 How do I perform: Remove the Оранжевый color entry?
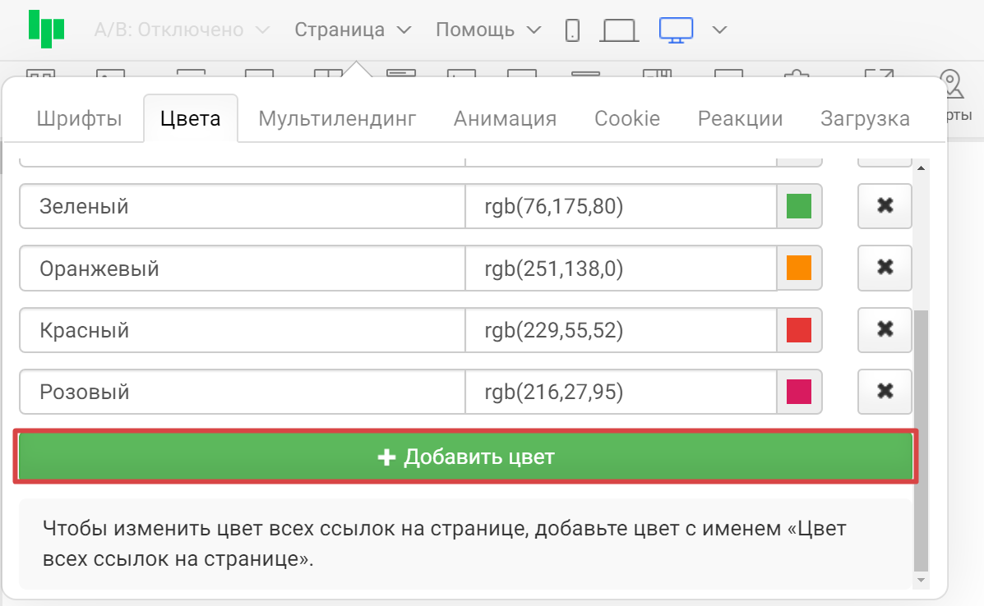(885, 268)
